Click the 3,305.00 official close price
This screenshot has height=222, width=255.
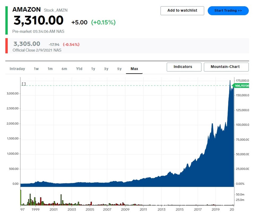(x=27, y=44)
